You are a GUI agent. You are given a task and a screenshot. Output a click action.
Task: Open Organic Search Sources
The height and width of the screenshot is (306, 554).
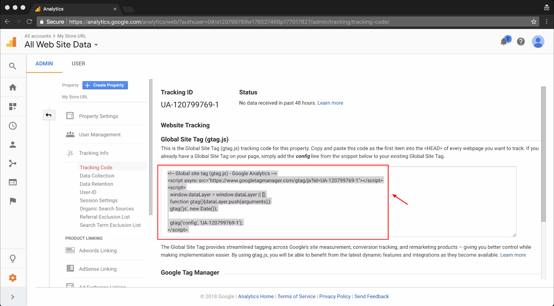pyautogui.click(x=107, y=209)
